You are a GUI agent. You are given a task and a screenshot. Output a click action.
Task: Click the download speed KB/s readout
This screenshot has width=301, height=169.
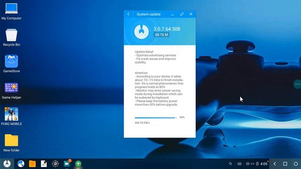(142, 123)
